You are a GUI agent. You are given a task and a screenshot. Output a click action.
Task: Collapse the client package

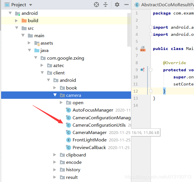42,73
